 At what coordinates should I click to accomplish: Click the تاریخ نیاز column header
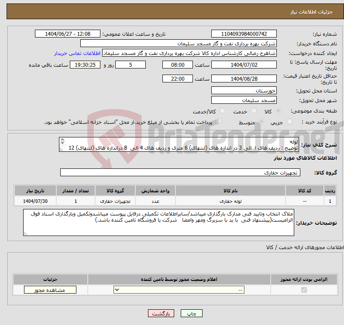[35, 191]
